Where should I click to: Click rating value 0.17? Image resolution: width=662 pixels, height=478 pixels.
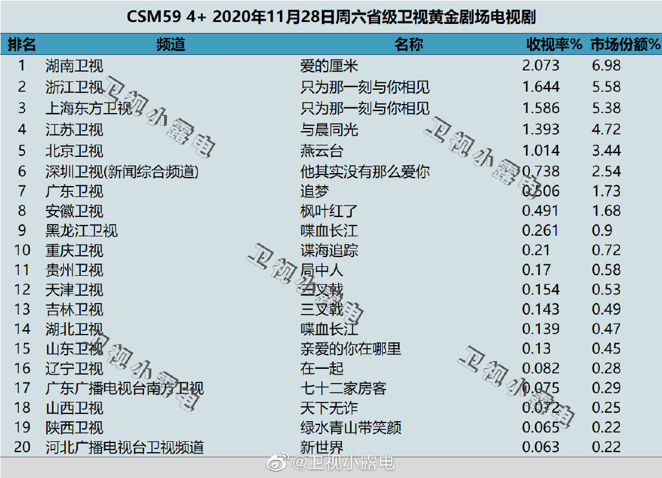pos(536,269)
